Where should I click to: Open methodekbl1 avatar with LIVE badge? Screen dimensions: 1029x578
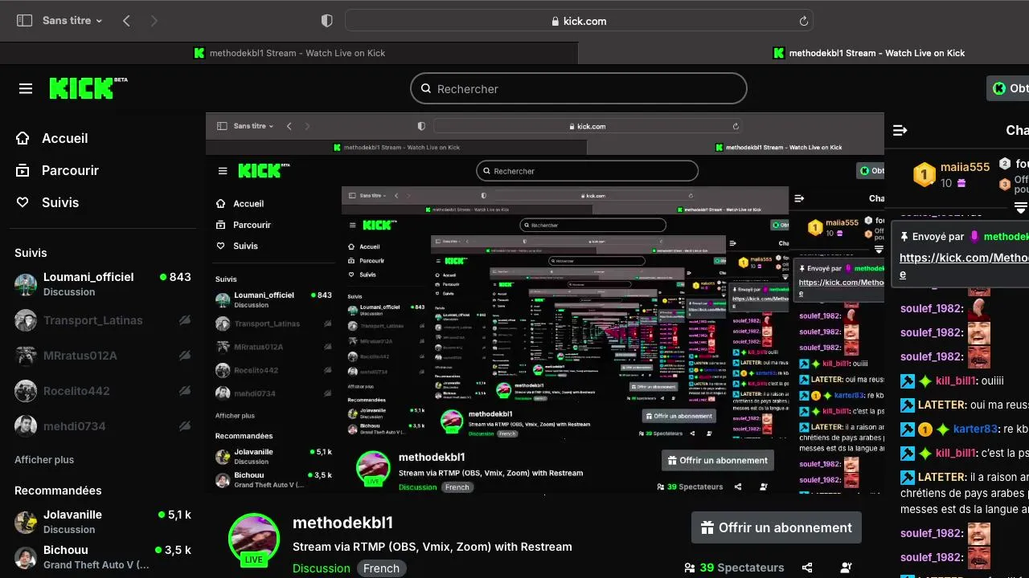(254, 540)
